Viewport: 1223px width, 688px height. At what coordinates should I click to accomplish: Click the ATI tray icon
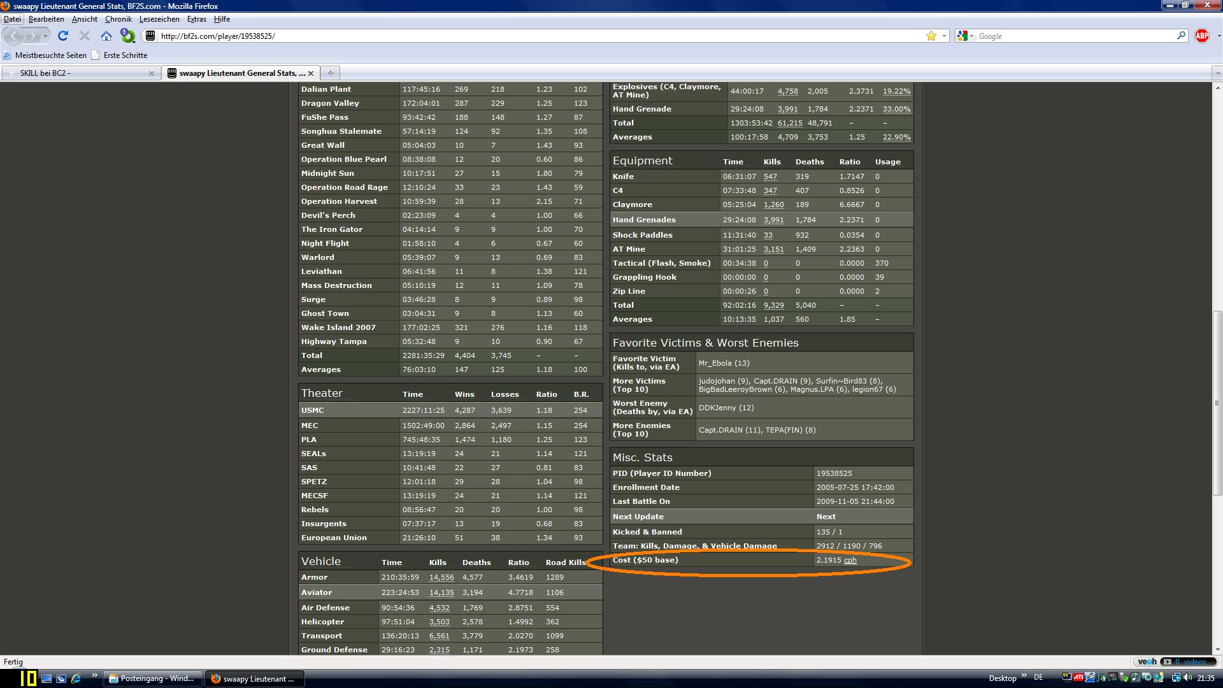click(x=1079, y=678)
